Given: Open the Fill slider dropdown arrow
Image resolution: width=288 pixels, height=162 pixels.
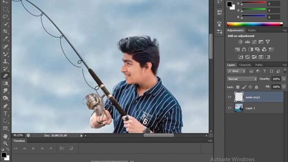Looking at the screenshot, I should (284, 87).
